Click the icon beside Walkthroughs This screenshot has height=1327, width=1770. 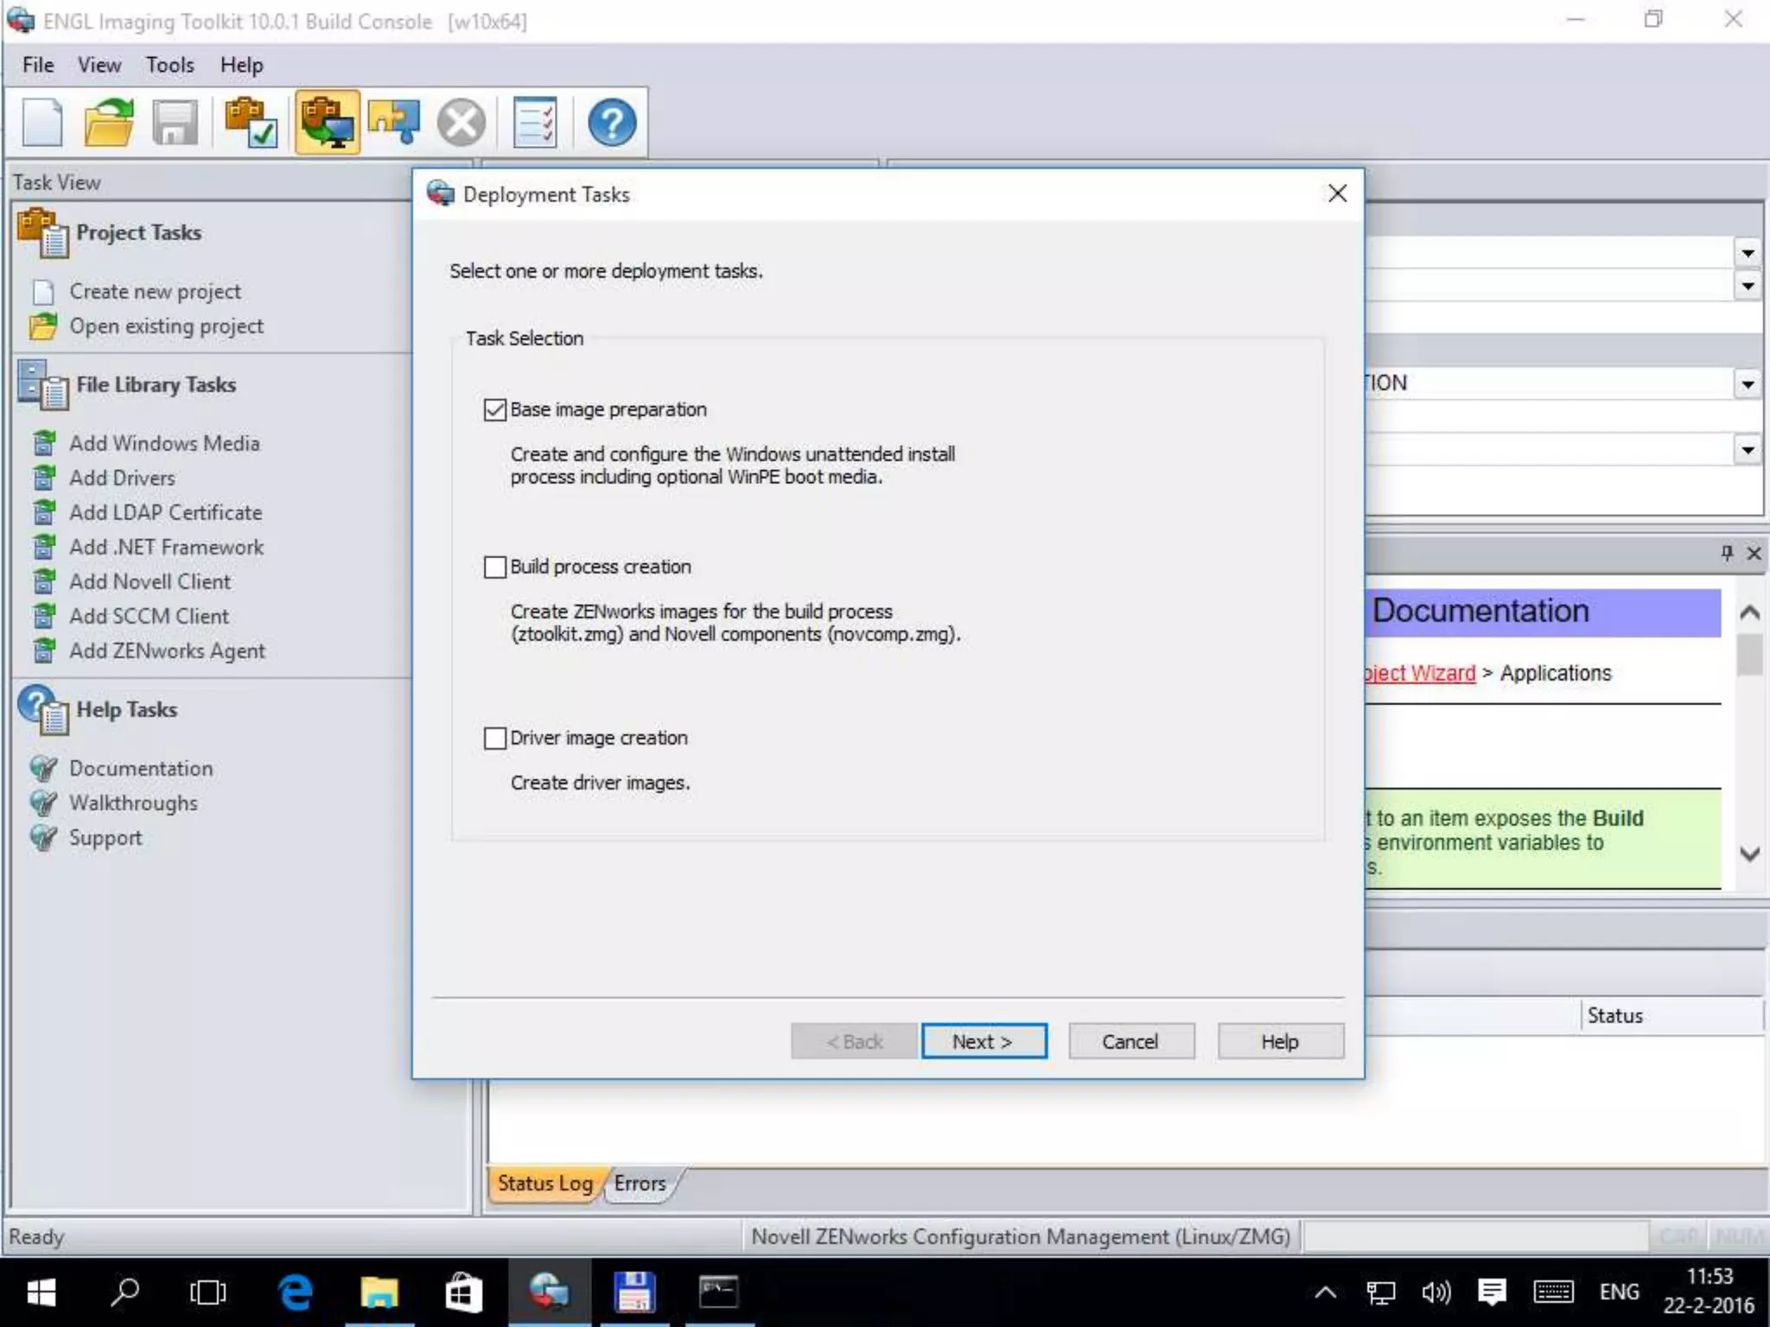click(x=43, y=803)
